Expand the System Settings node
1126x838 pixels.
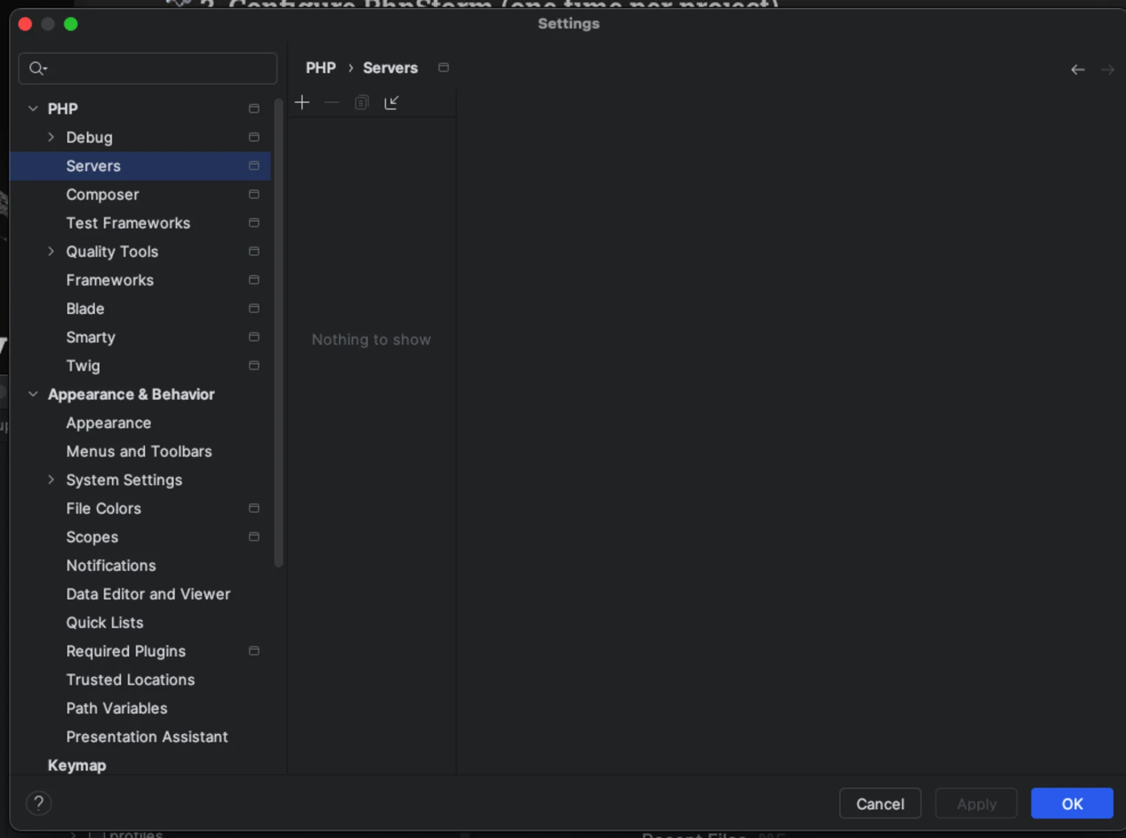pyautogui.click(x=51, y=480)
